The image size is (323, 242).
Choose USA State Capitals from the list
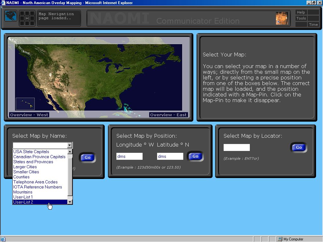tap(40, 152)
